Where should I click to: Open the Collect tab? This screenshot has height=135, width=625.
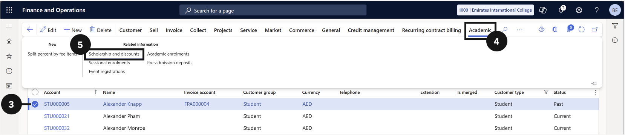pos(198,30)
